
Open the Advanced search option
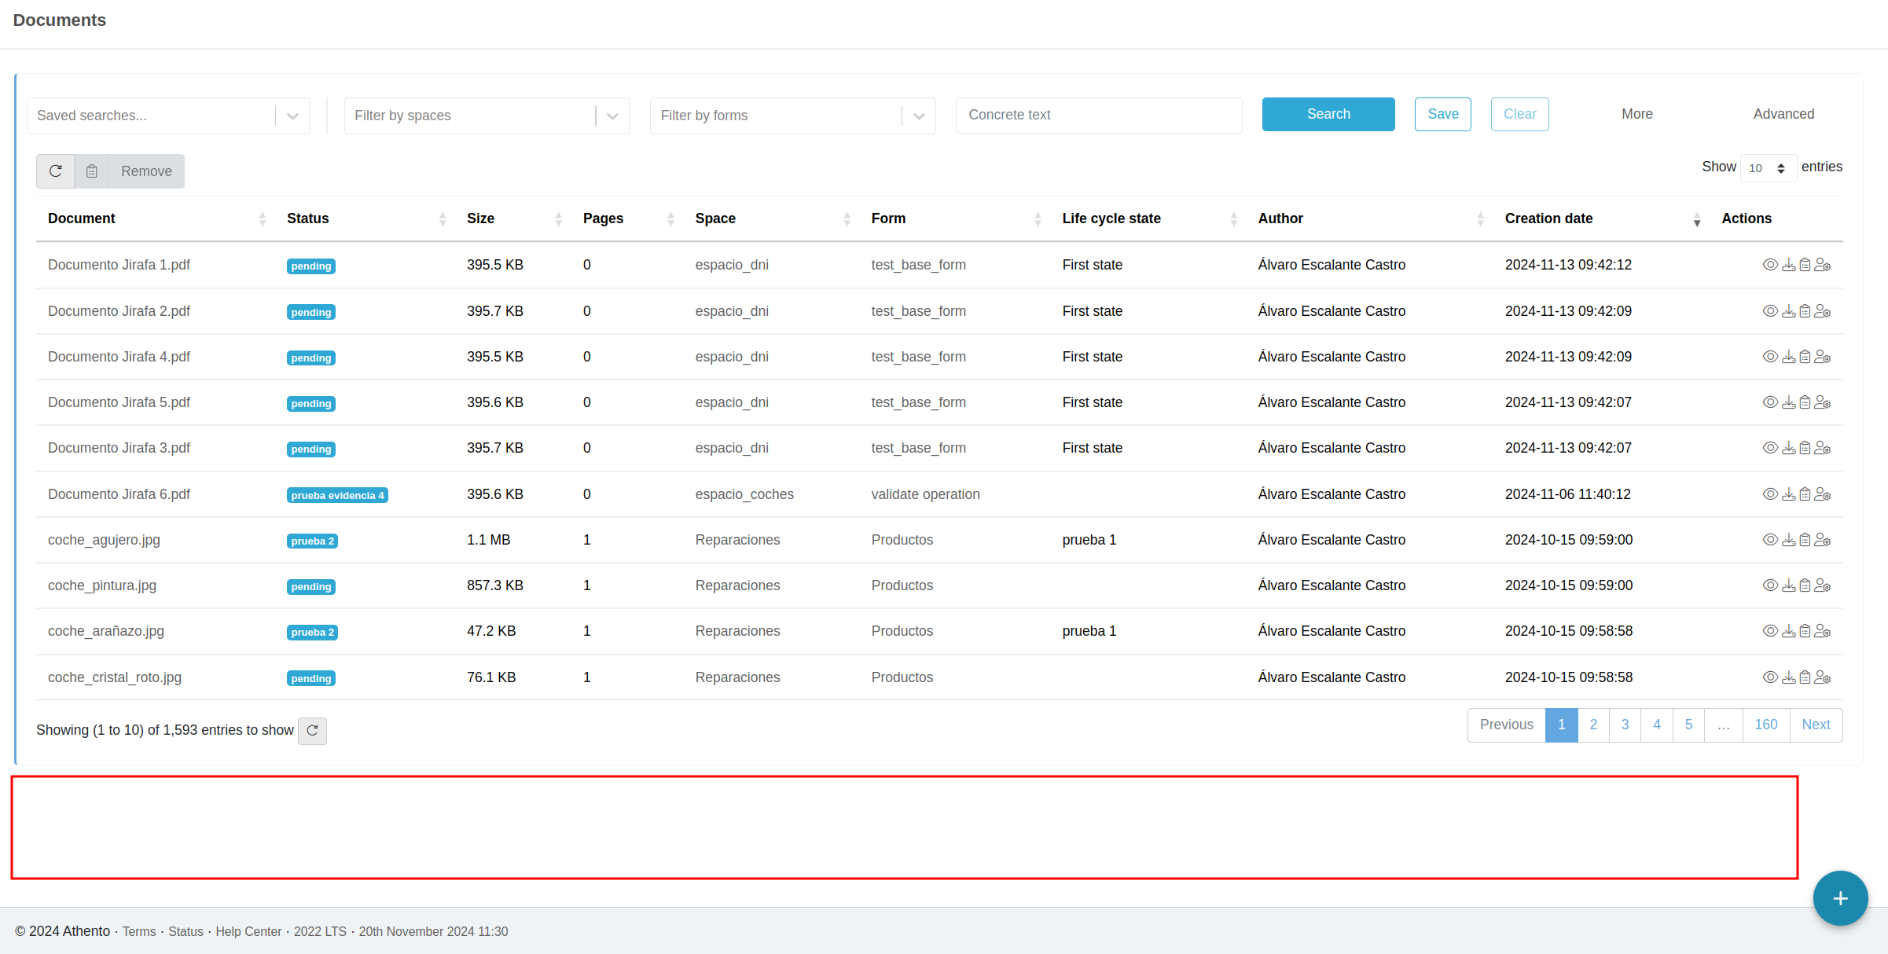[x=1783, y=114]
